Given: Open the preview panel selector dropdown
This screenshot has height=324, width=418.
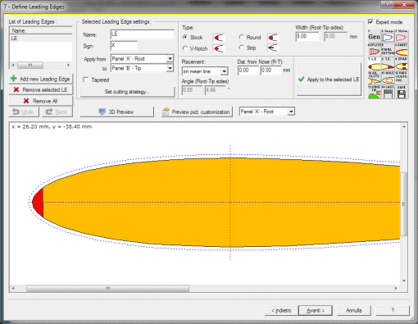Looking at the screenshot, I should (291, 112).
